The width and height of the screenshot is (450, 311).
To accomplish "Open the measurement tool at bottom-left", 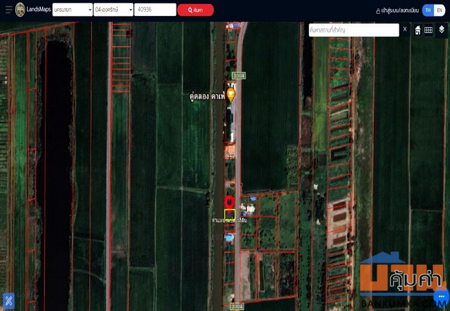I will click(x=8, y=301).
